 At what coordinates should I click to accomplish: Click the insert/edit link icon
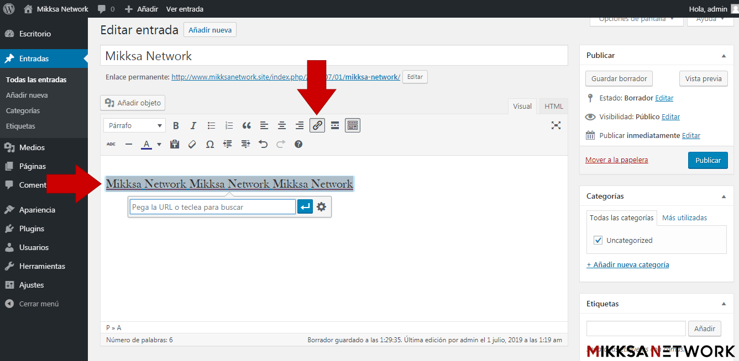(317, 126)
